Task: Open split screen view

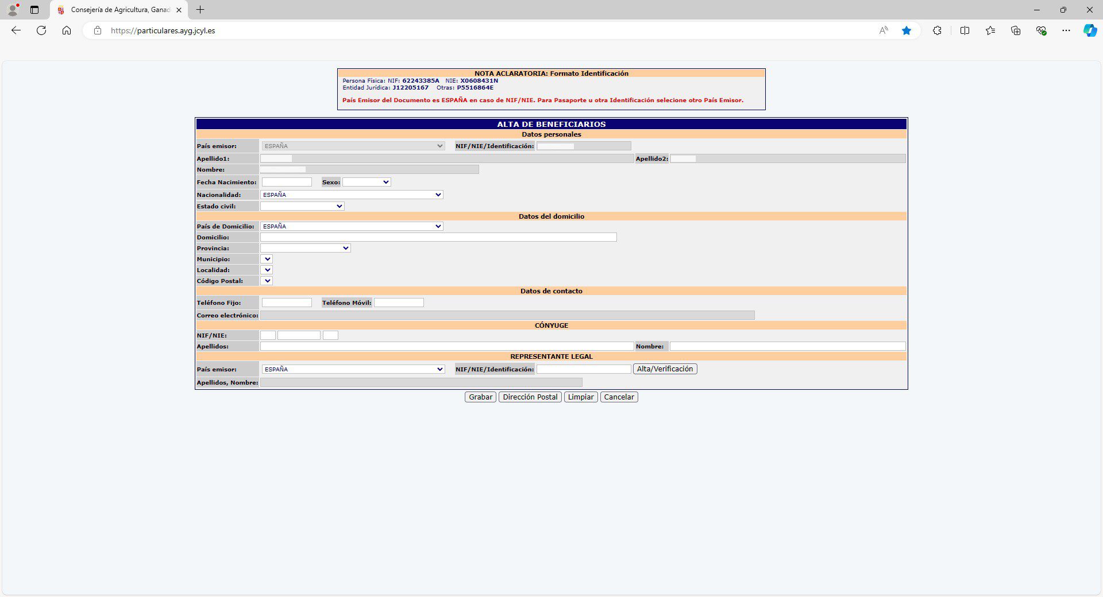Action: coord(965,30)
